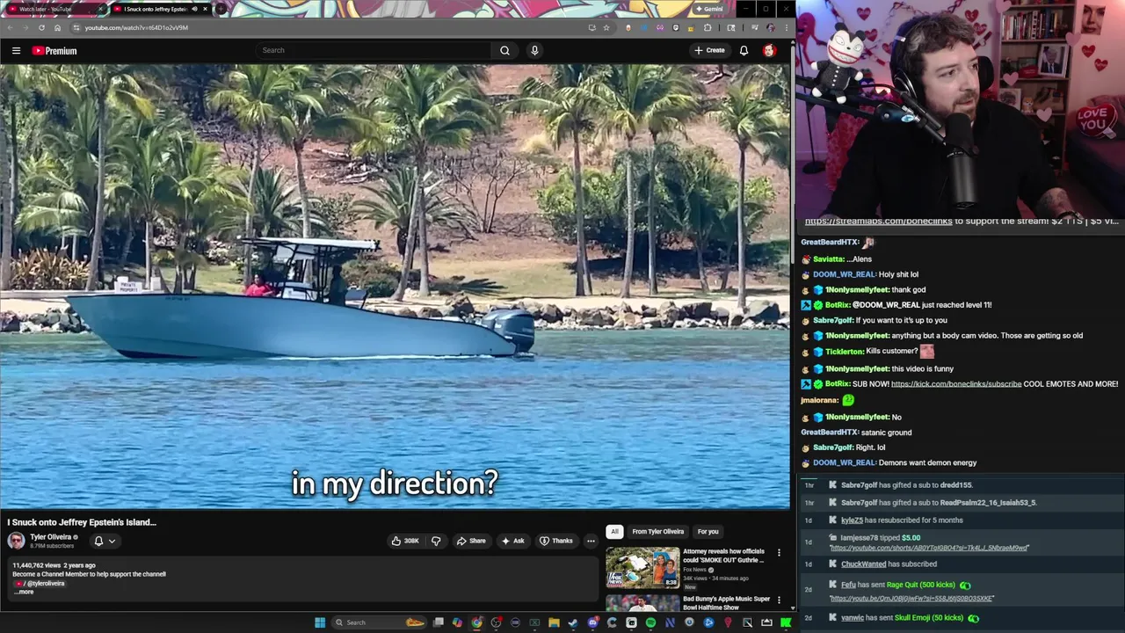
Task: Click the Windows taskbar Search box
Action: click(378, 622)
